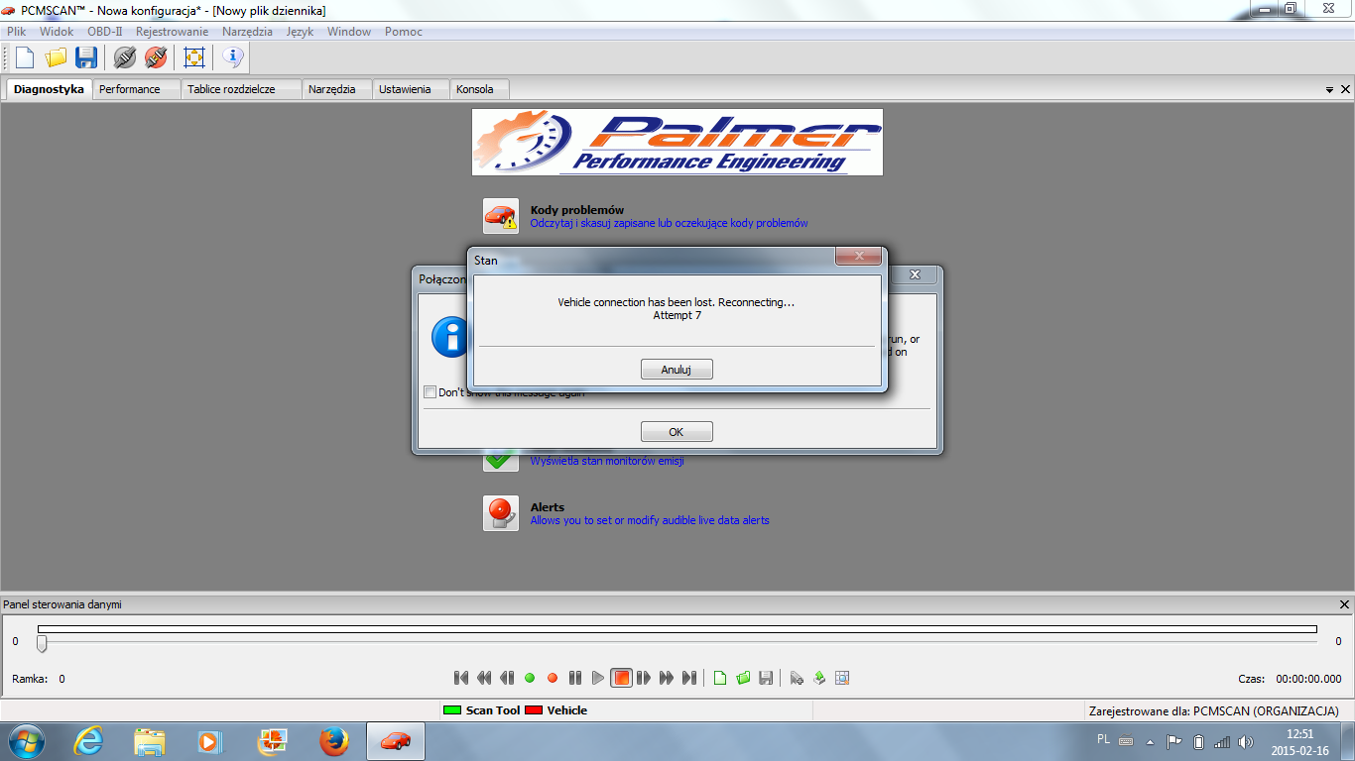The width and height of the screenshot is (1355, 761).
Task: Open the Widok menu
Action: 57,32
